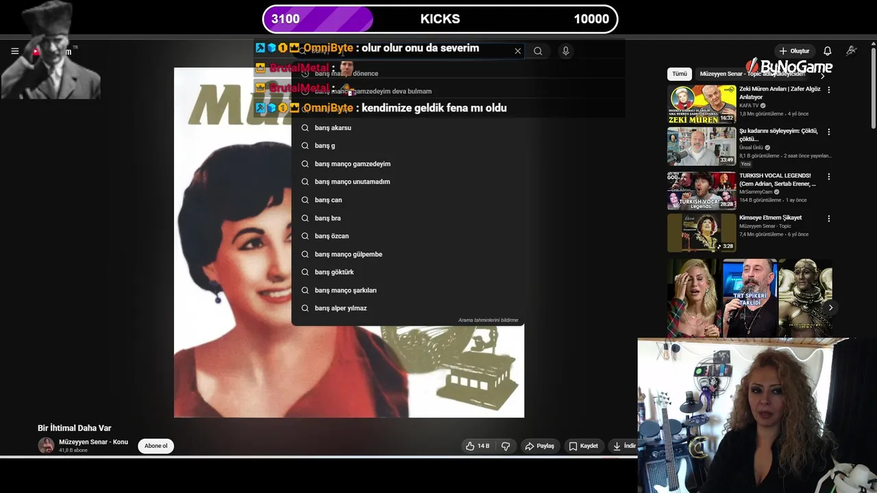This screenshot has height=493, width=877.
Task: Advance the Shorts shelf with the arrow
Action: (830, 307)
